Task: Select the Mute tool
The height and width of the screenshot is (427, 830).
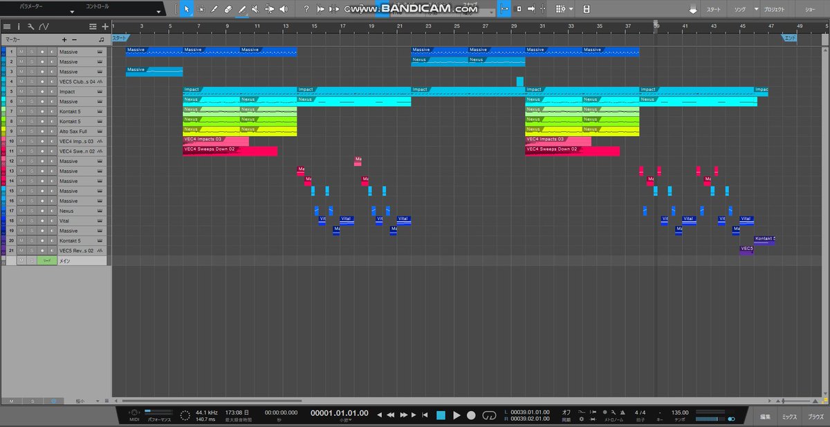Action: (x=255, y=9)
